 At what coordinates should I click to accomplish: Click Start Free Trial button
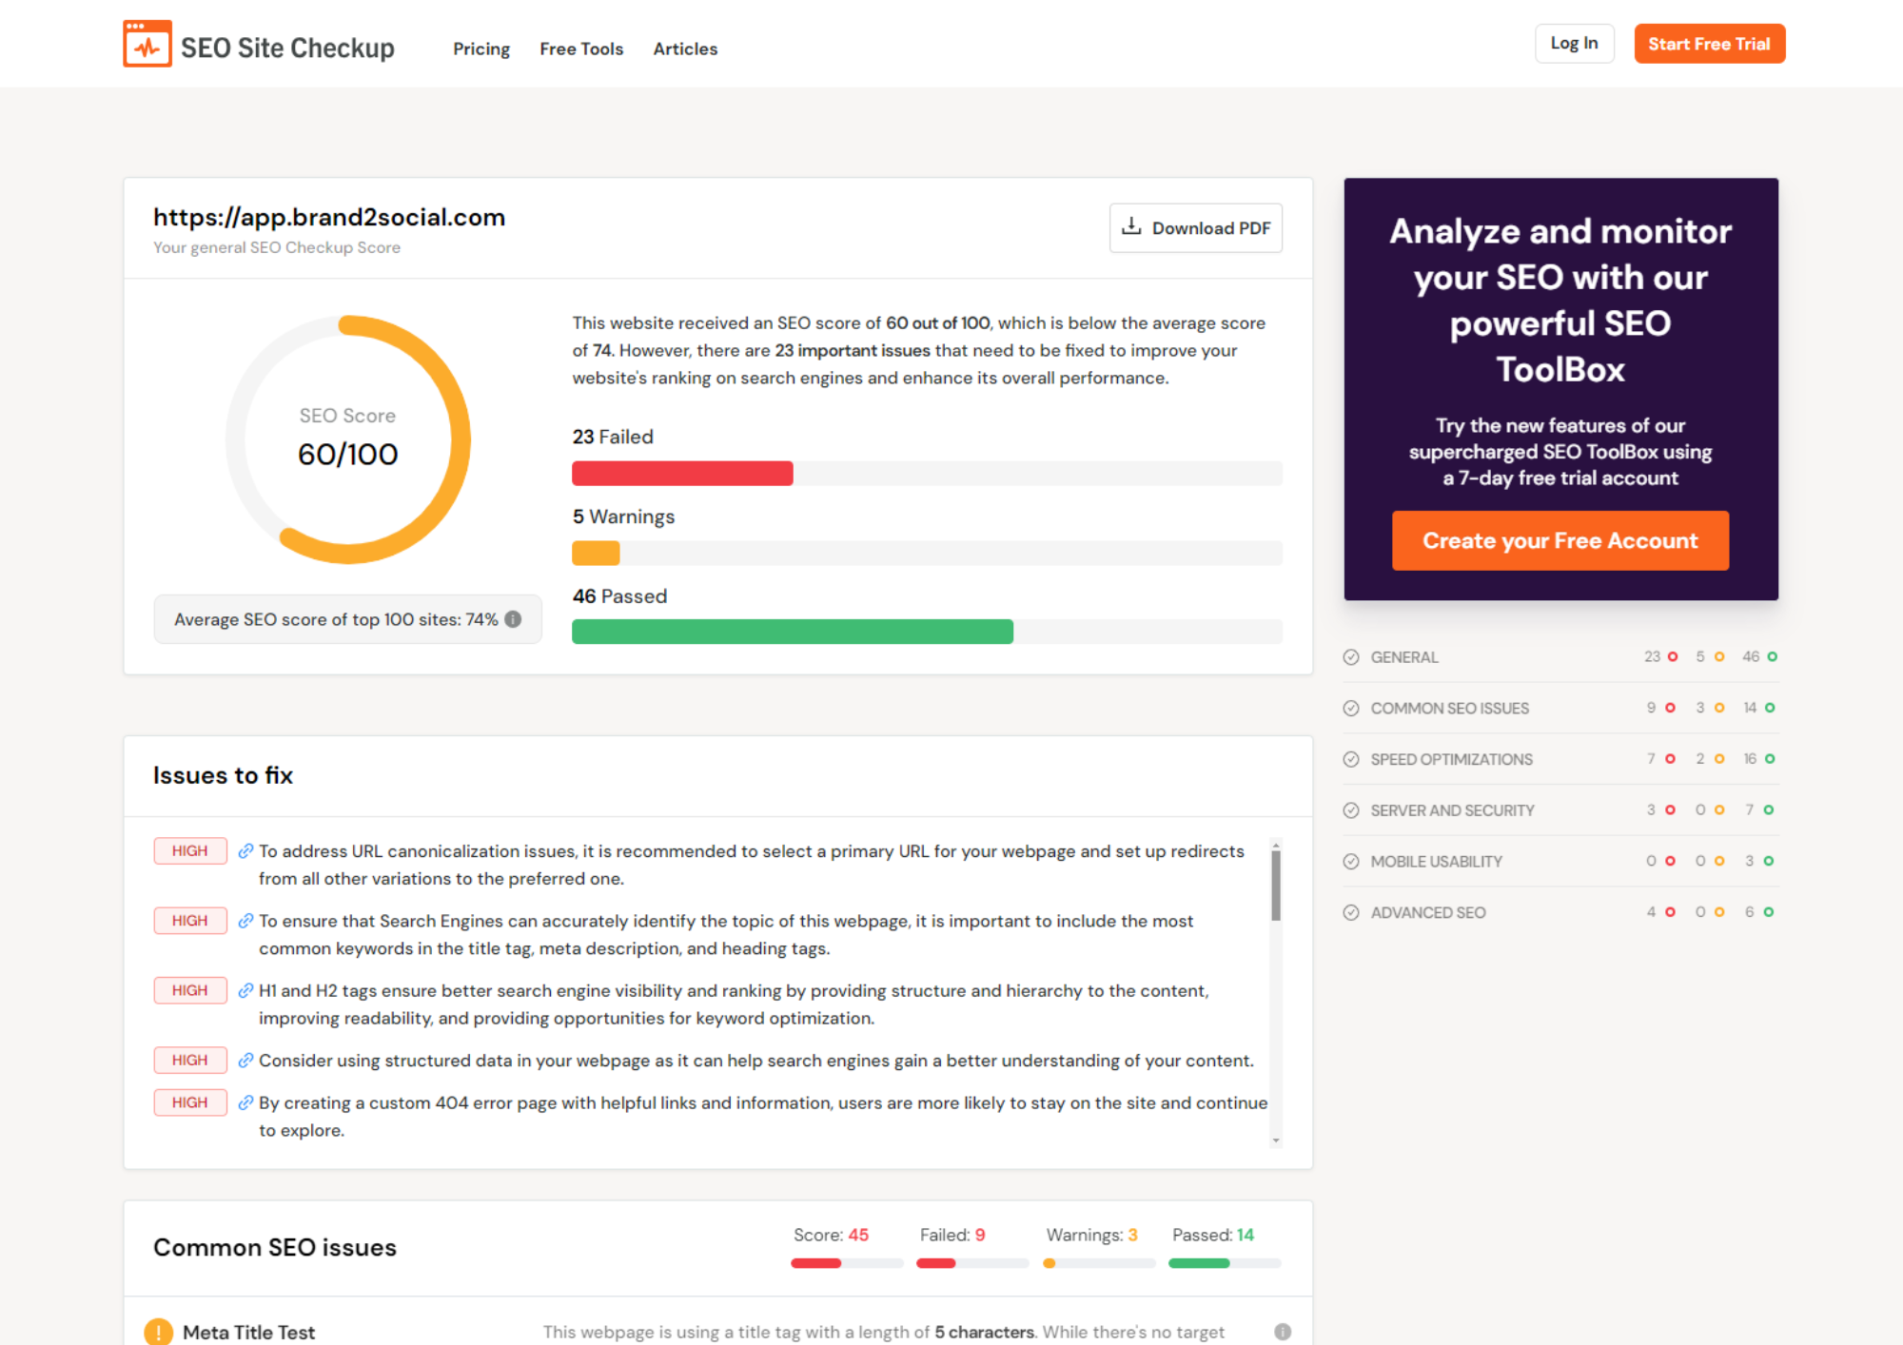(1708, 44)
